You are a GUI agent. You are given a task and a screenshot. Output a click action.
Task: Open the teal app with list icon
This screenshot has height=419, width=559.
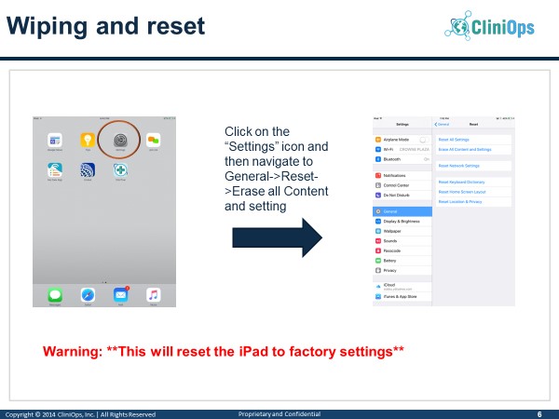55,170
